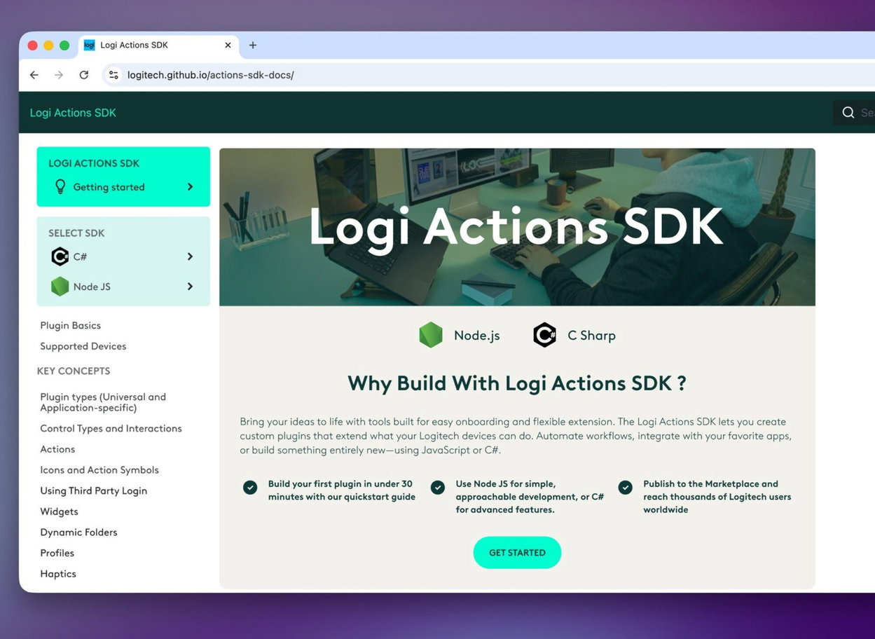
Task: Open the Actions sidebar link
Action: click(57, 449)
